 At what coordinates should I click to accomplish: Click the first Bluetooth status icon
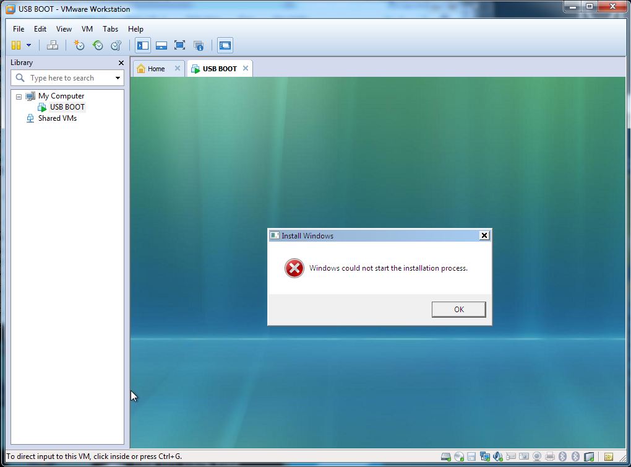point(562,456)
